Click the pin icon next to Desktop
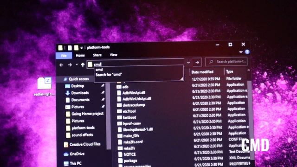297x167 pixels. tap(103, 86)
